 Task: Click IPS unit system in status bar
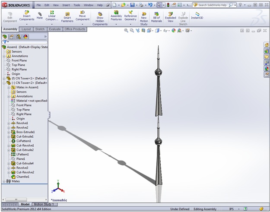point(232,209)
